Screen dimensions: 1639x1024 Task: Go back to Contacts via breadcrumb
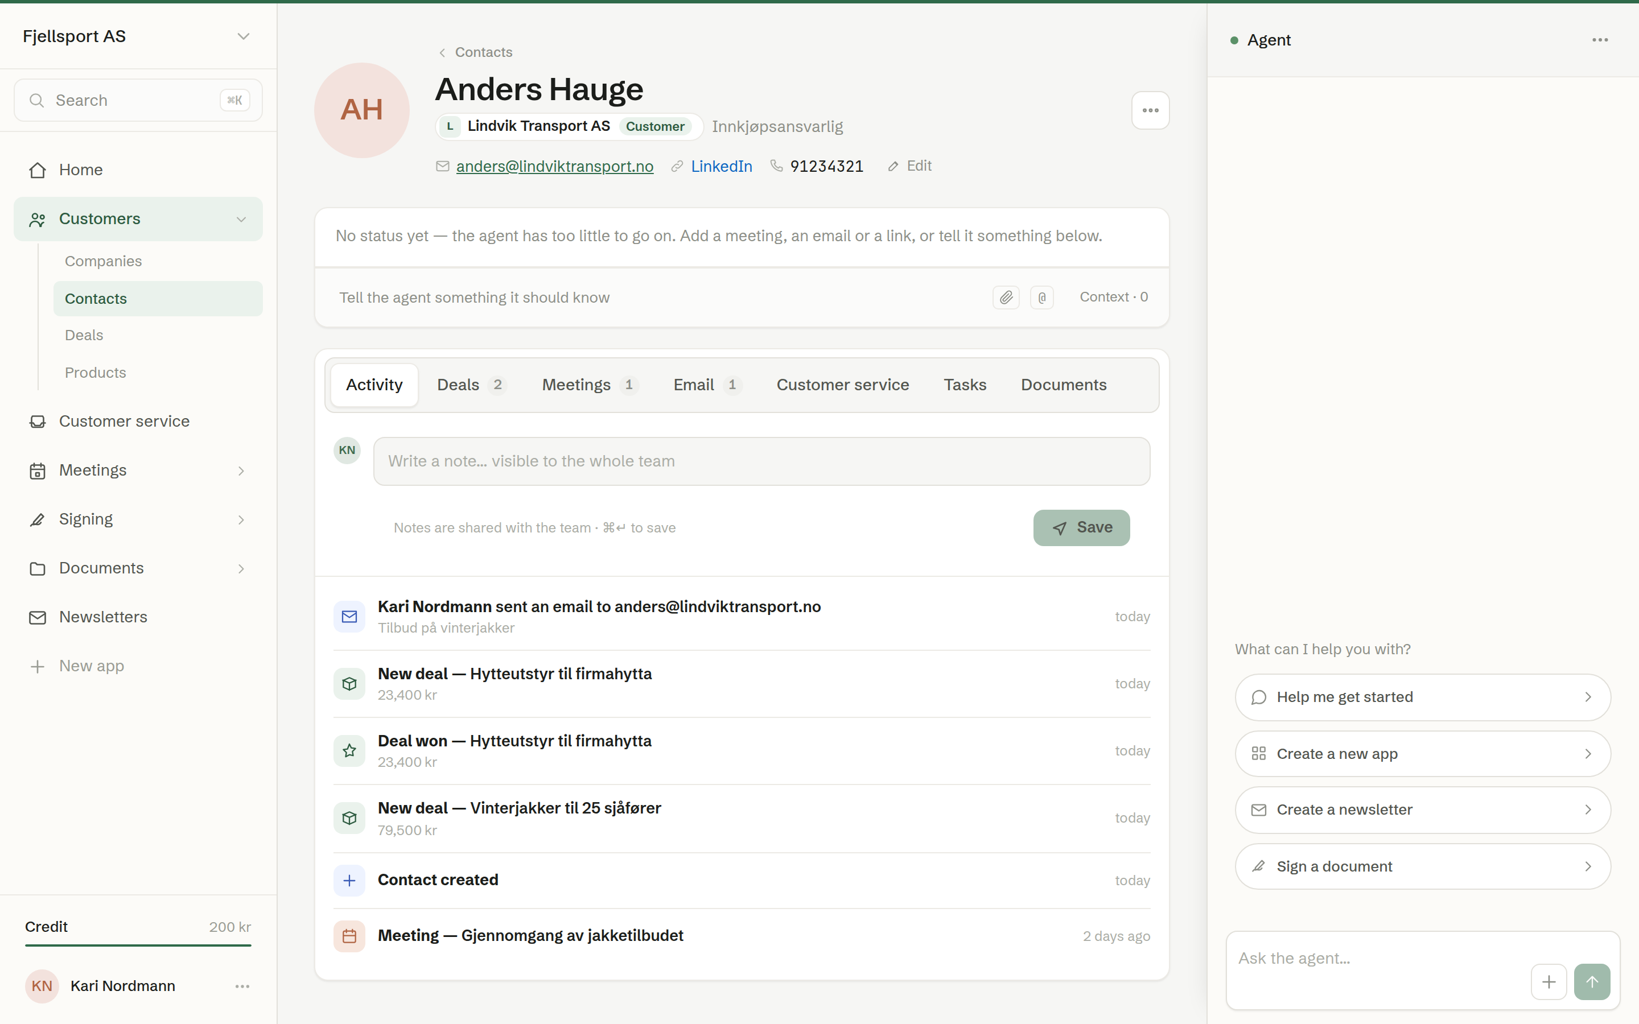(x=475, y=52)
